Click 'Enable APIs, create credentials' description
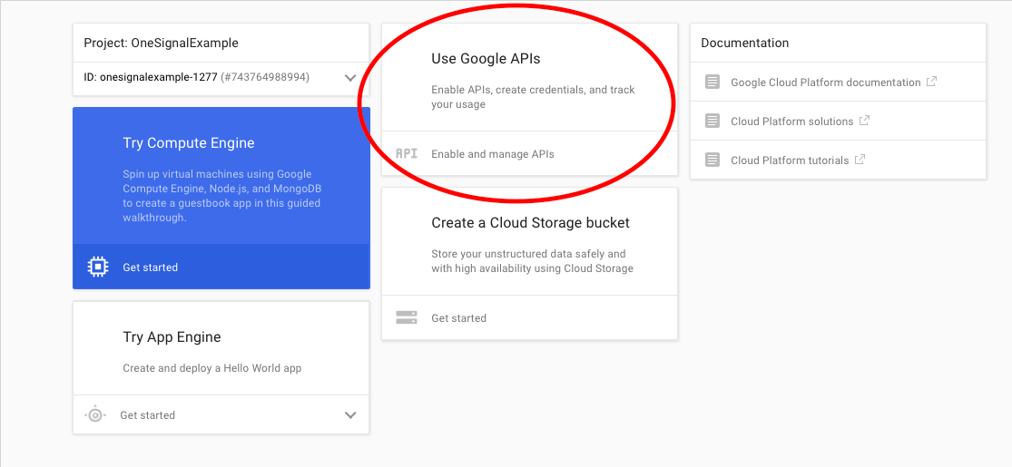Image resolution: width=1012 pixels, height=467 pixels. 533,97
